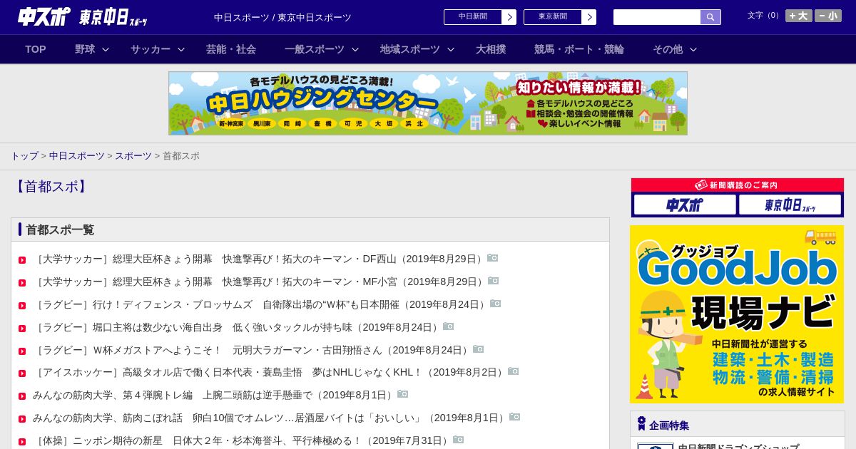Screen dimensions: 856x449
Task: Open 体操 杉本海誉斗 article
Action: coord(242,441)
